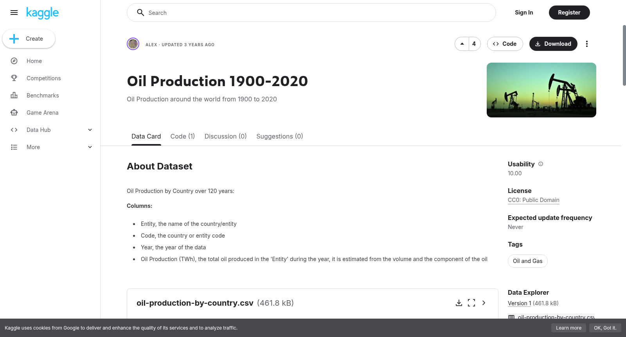Open the three-dot more options menu
Image resolution: width=626 pixels, height=337 pixels.
click(586, 44)
